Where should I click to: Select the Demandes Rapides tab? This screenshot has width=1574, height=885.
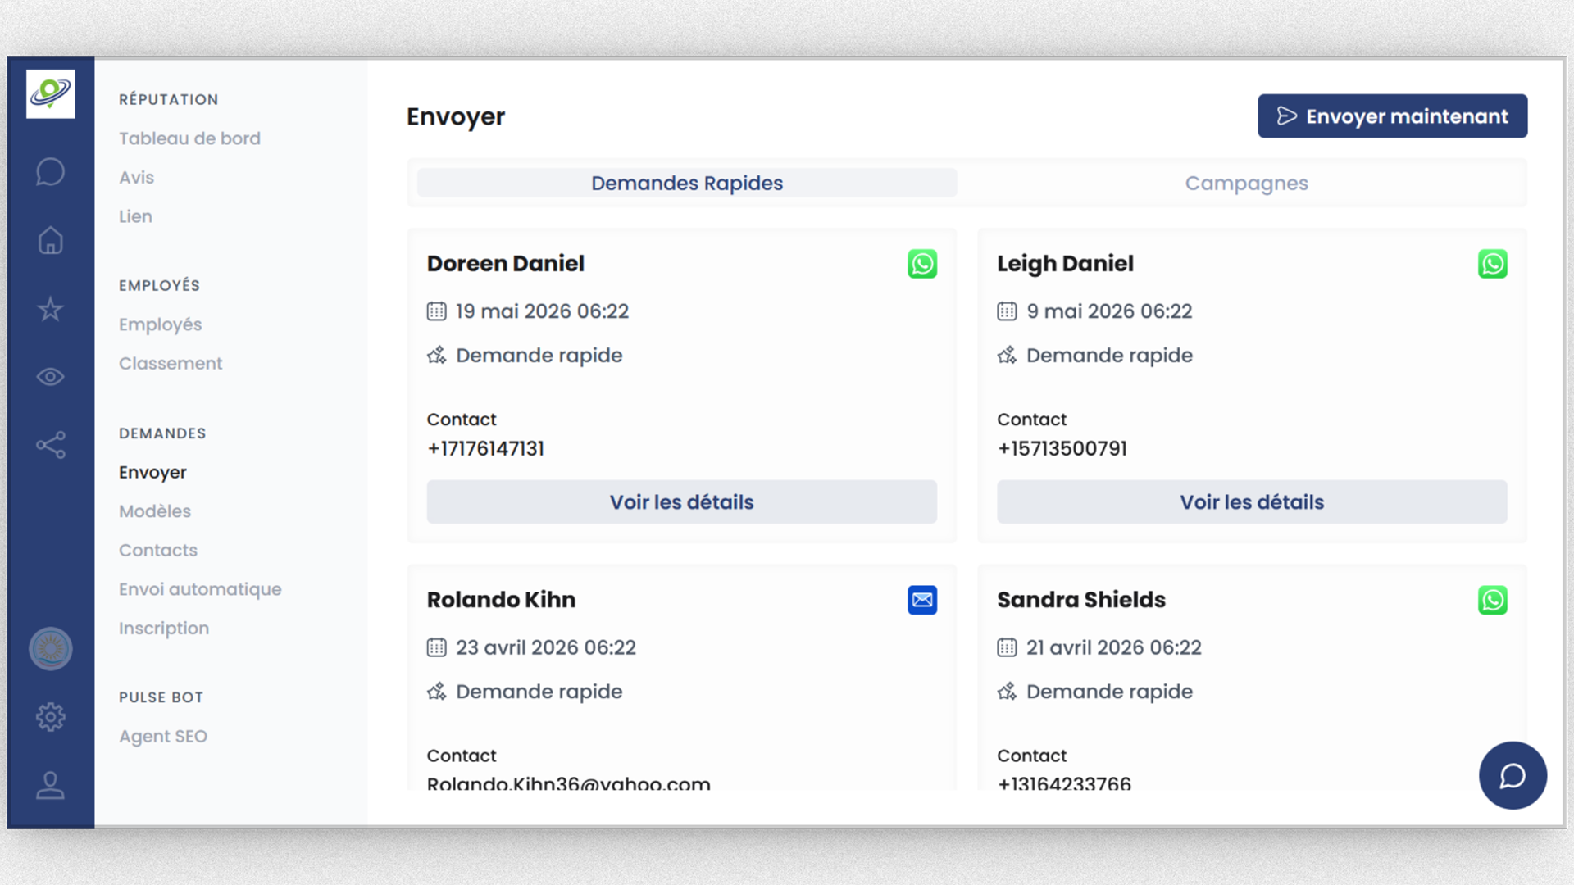tap(687, 183)
